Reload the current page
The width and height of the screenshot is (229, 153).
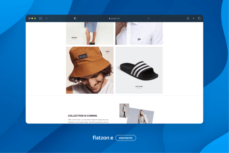[149, 18]
